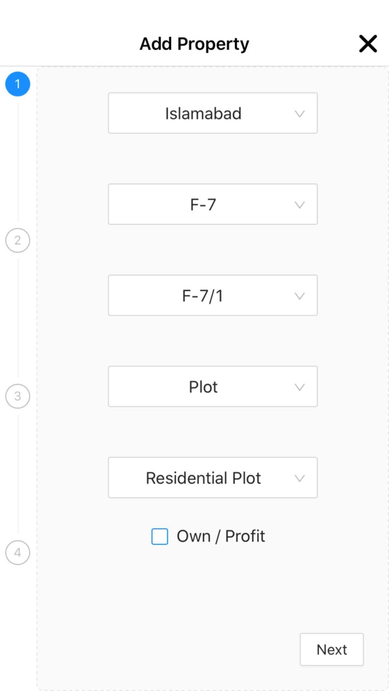
Task: Select step 1 circle indicator
Action: point(17,84)
